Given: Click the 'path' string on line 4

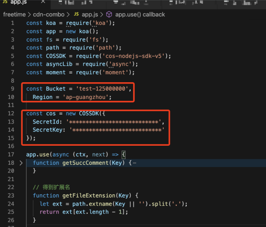Looking at the screenshot, I should tap(105, 48).
